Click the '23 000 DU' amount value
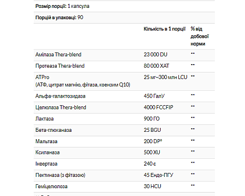Image resolution: width=245 pixels, height=196 pixels. [x=155, y=54]
